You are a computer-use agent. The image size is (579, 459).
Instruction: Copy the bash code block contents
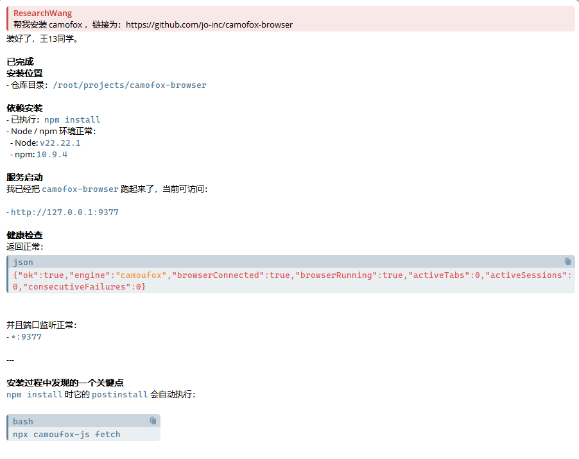coord(153,420)
